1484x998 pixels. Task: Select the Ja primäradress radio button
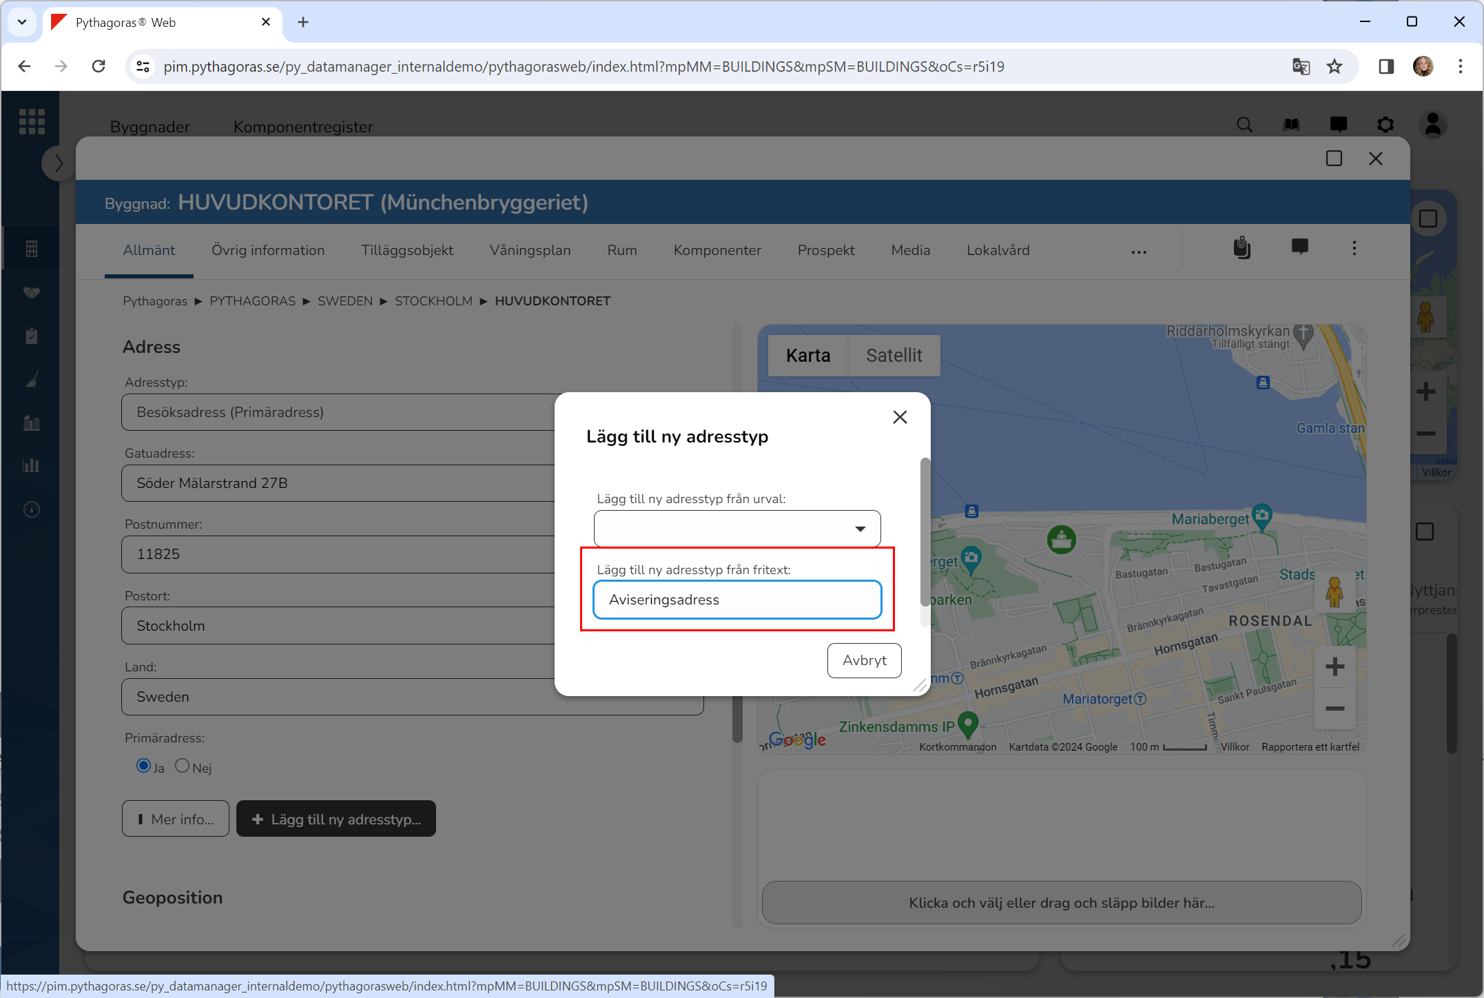pyautogui.click(x=143, y=766)
